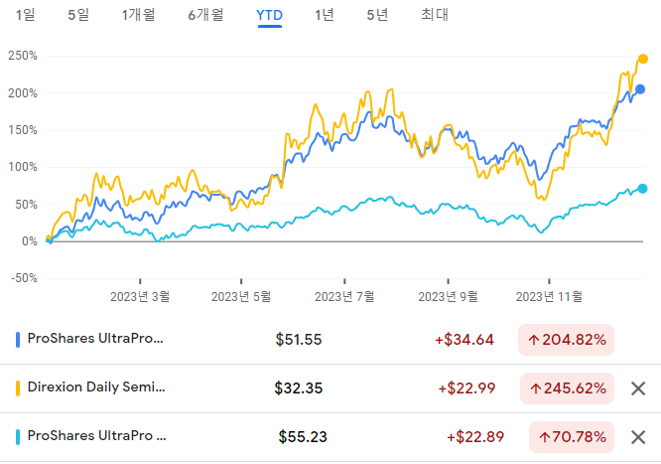Remove the $55.23 ProShares UltraPro comparison
This screenshot has width=661, height=464.
[x=638, y=437]
